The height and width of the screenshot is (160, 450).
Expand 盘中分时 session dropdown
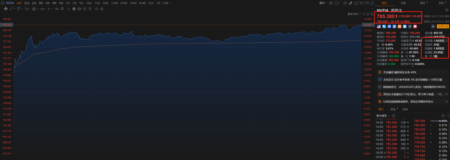pyautogui.click(x=354, y=14)
